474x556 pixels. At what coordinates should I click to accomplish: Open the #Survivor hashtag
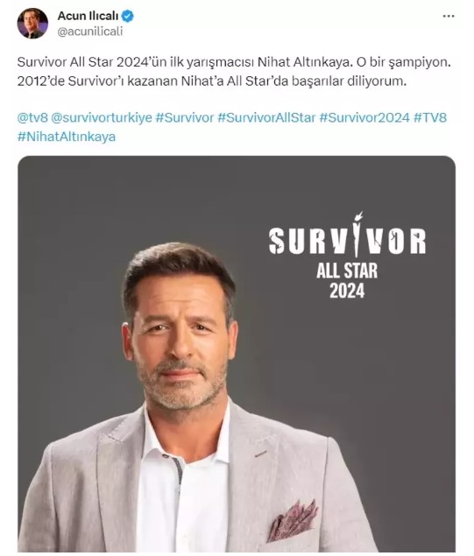click(185, 117)
